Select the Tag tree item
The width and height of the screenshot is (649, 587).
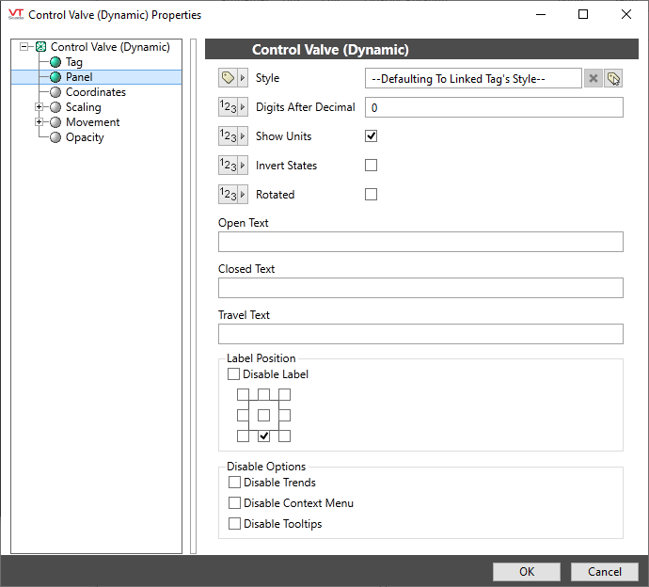pyautogui.click(x=74, y=62)
